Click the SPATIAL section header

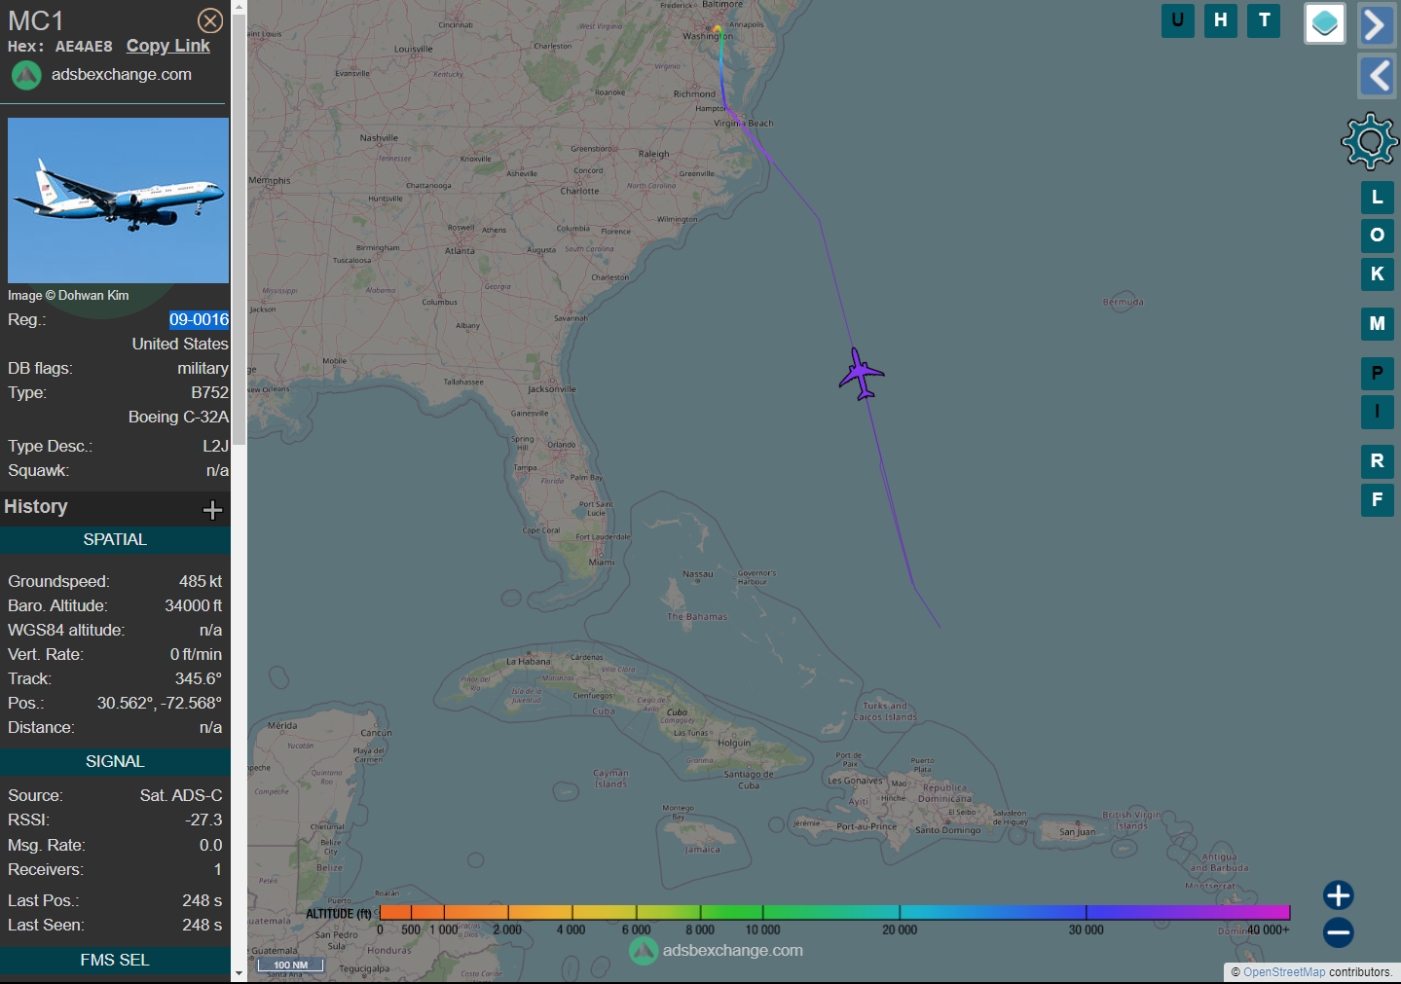point(115,540)
